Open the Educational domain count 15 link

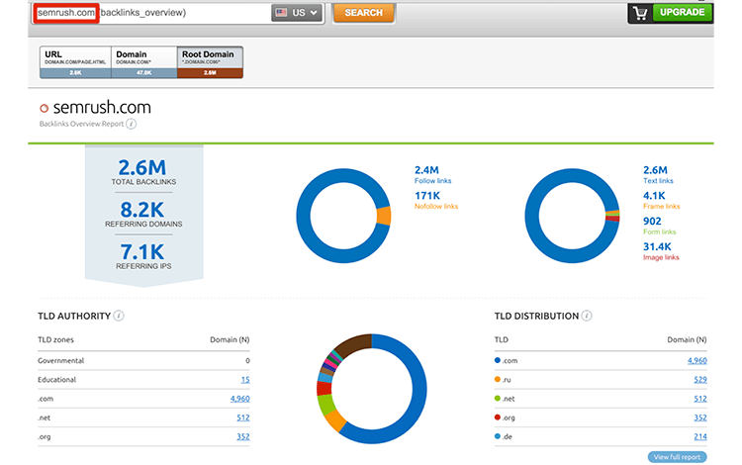pyautogui.click(x=245, y=379)
